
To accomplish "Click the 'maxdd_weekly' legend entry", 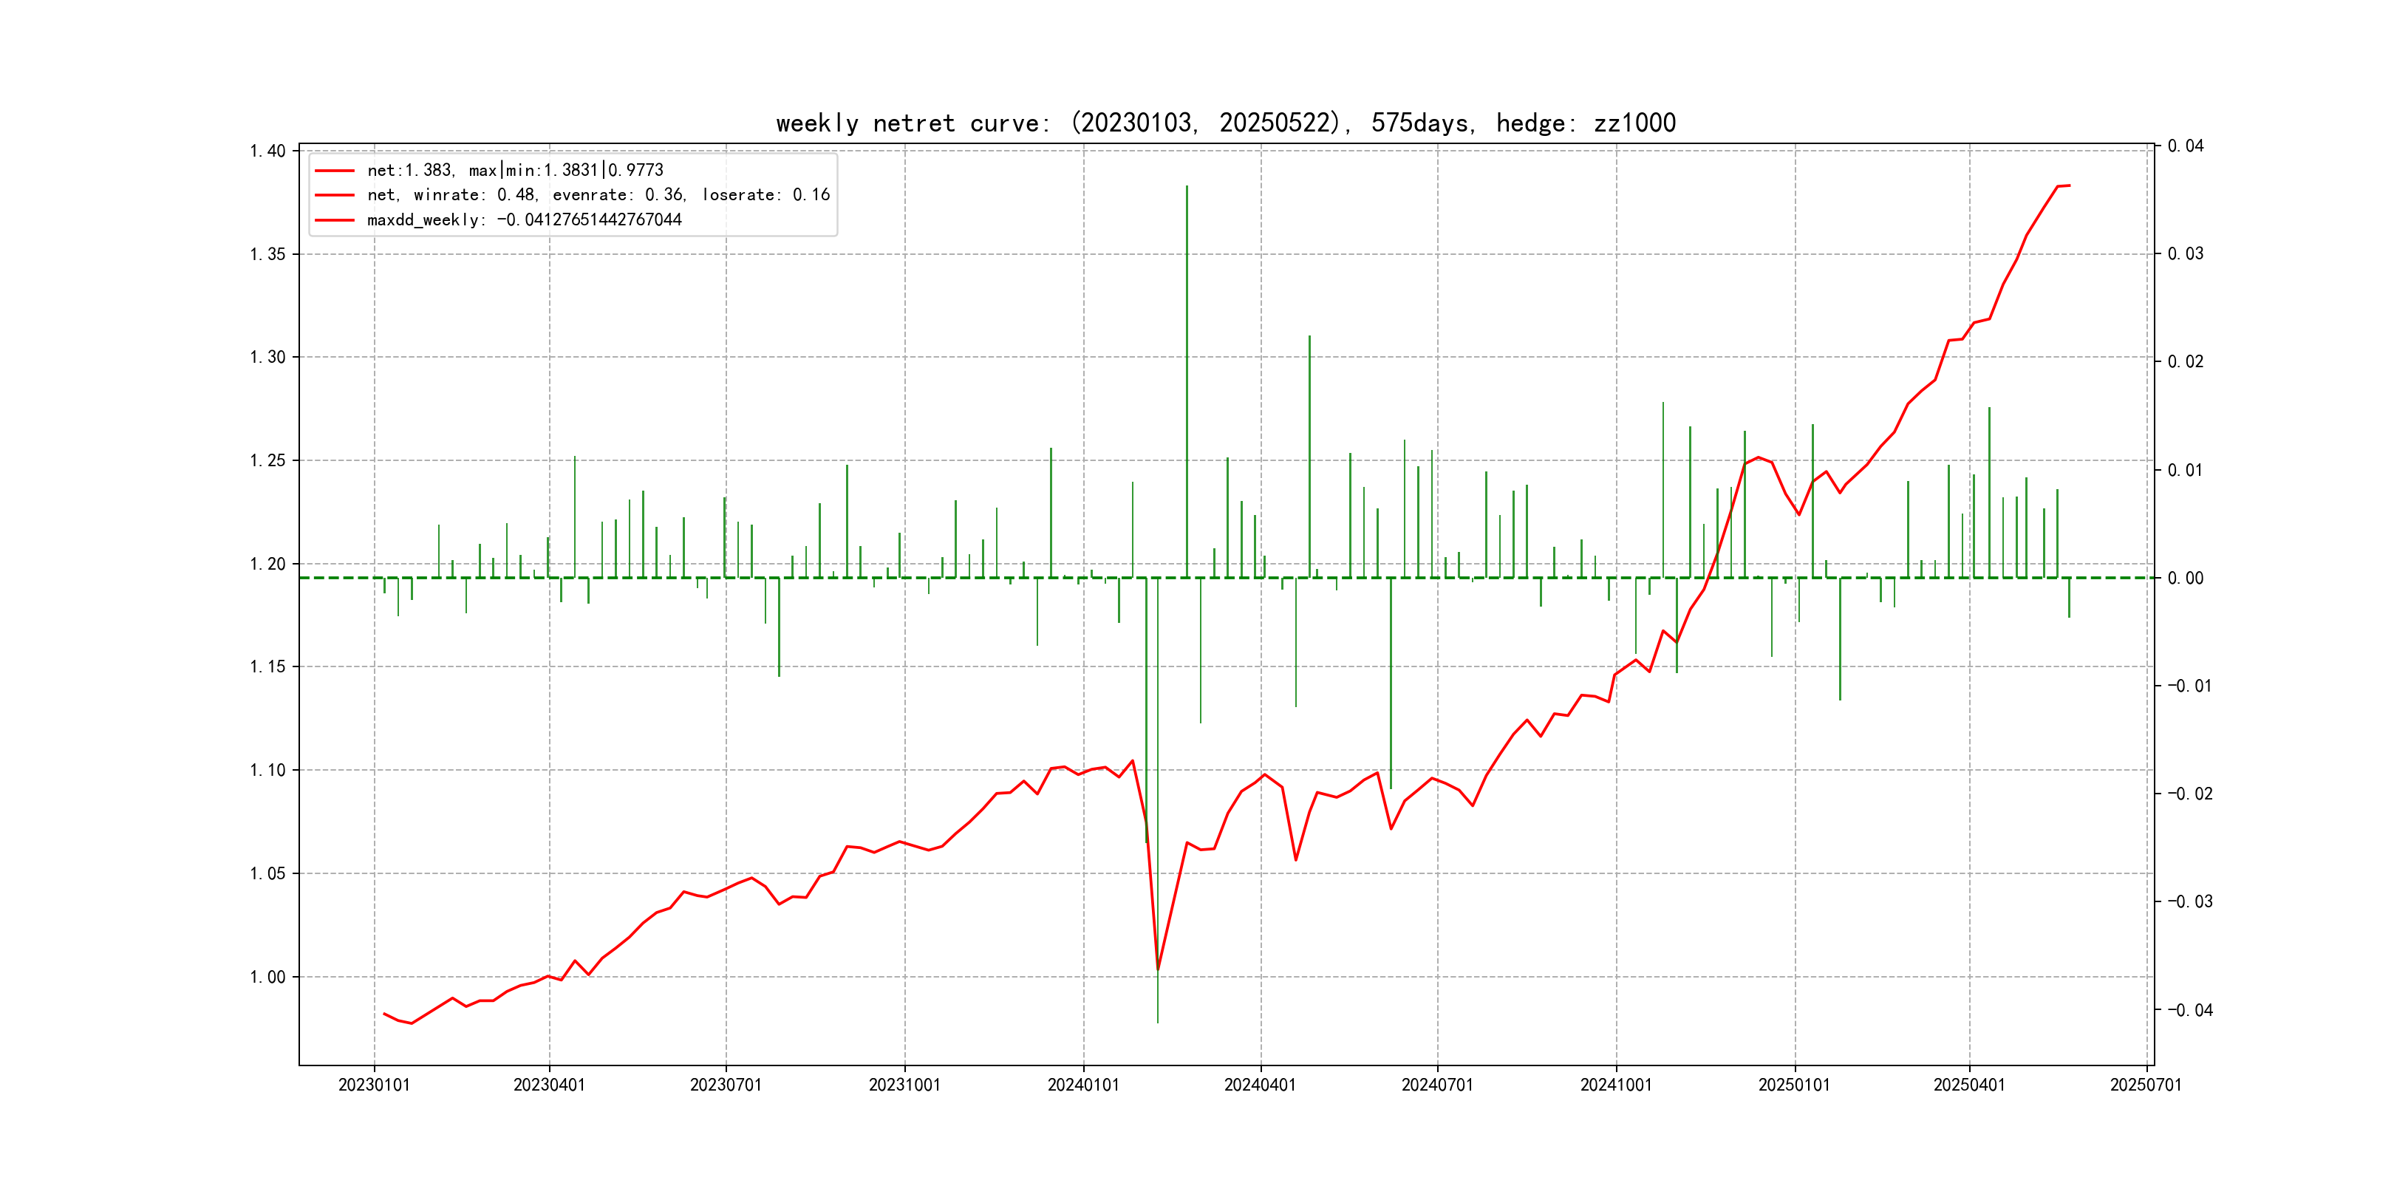I will [x=524, y=219].
